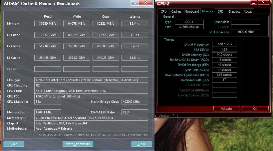Click the L2 Cache Write value 276.98 GB/s
This screenshot has height=151, width=273.
[77, 46]
